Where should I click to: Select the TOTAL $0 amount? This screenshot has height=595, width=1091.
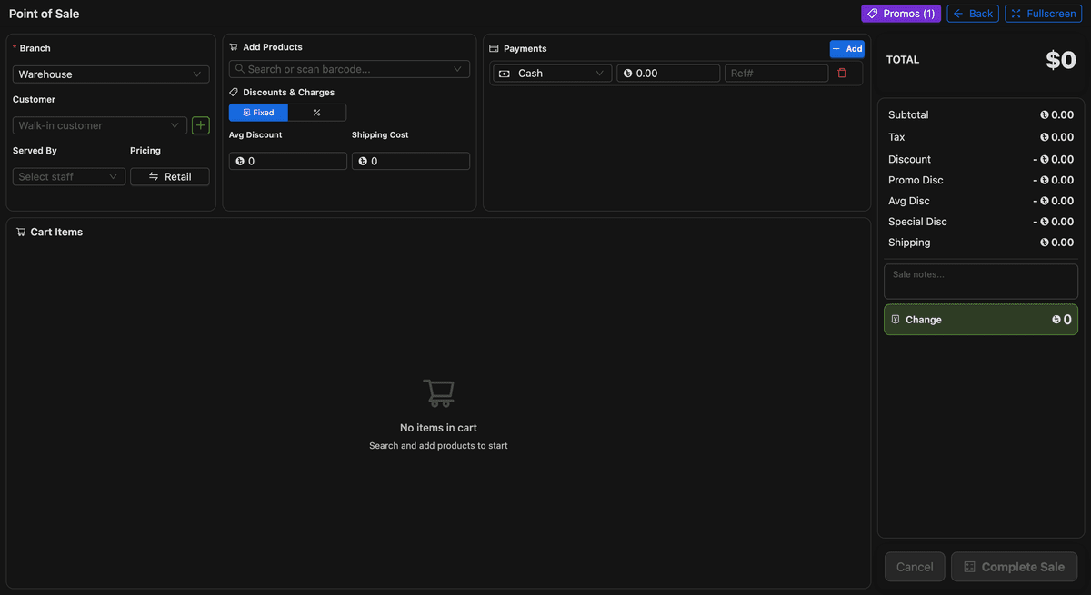pyautogui.click(x=1061, y=60)
